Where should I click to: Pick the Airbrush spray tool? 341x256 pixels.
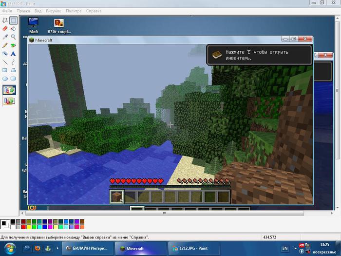click(x=5, y=54)
